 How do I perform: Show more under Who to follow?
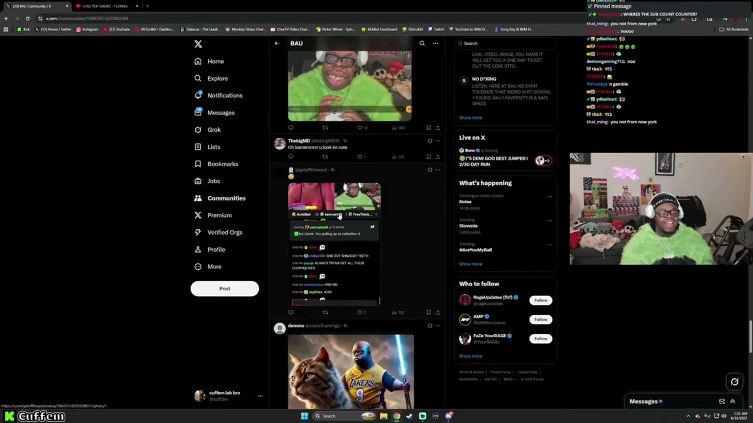(x=471, y=356)
